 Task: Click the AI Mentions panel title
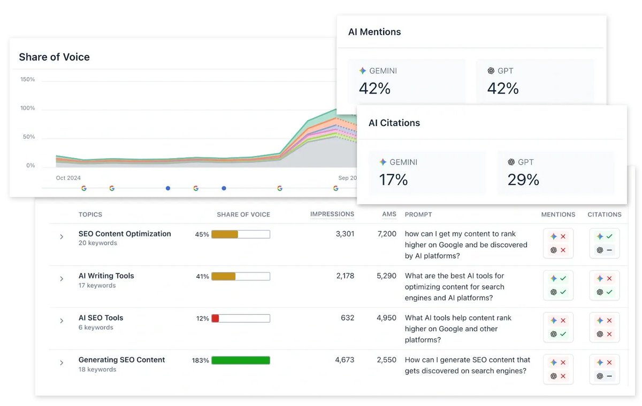click(x=374, y=32)
